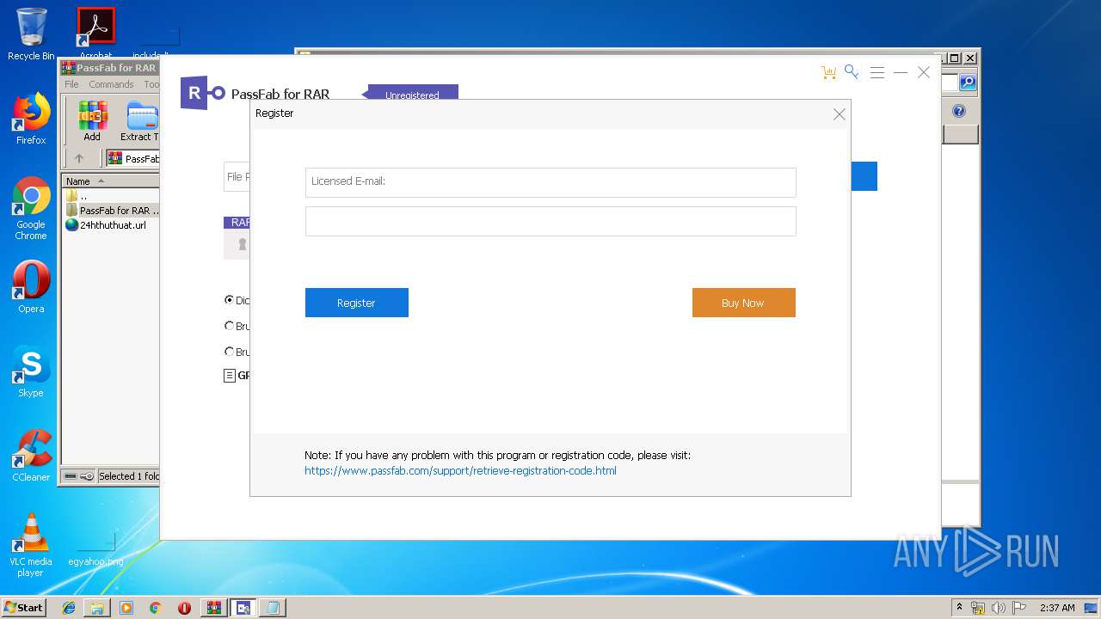
Task: Switch to the notepad taskbar button
Action: pyautogui.click(x=273, y=608)
